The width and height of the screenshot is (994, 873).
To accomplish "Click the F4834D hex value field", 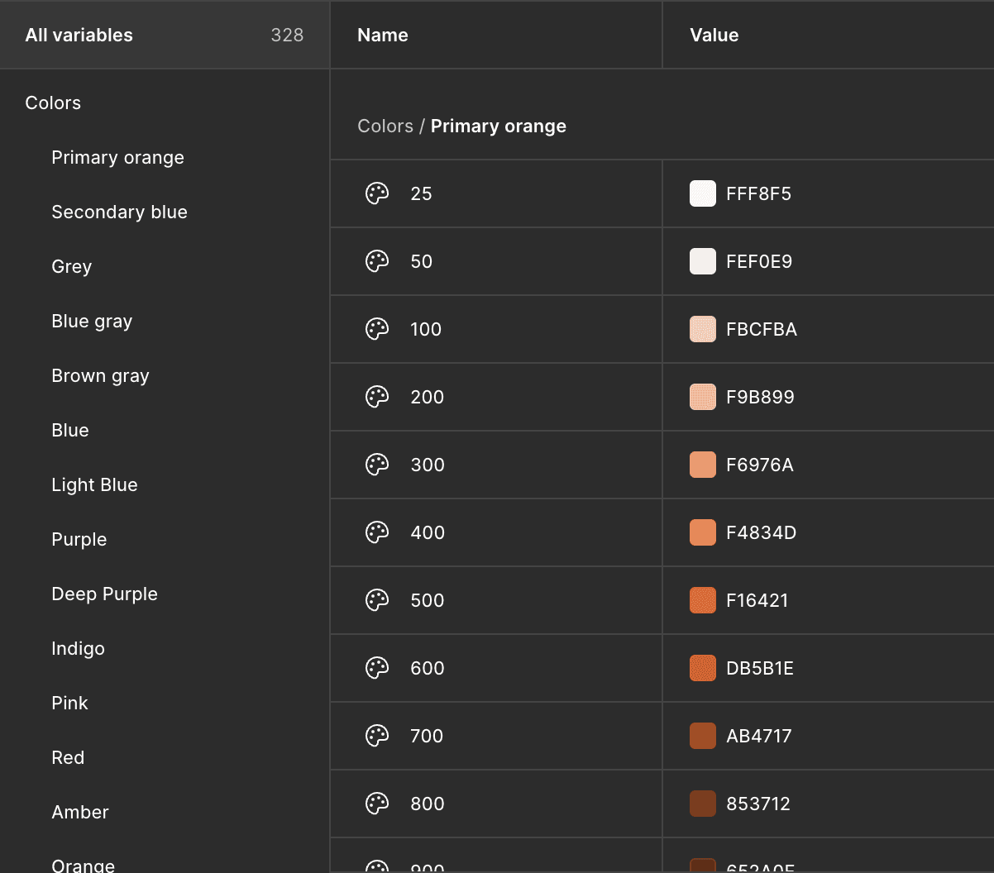I will tap(761, 532).
